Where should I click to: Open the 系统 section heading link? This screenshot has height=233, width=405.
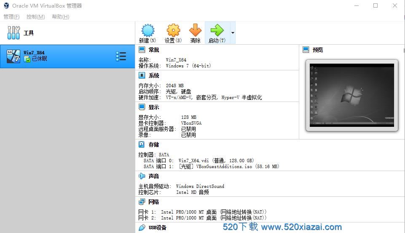pos(154,75)
